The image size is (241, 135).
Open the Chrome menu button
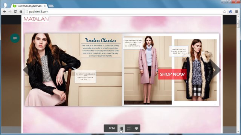pyautogui.click(x=236, y=12)
